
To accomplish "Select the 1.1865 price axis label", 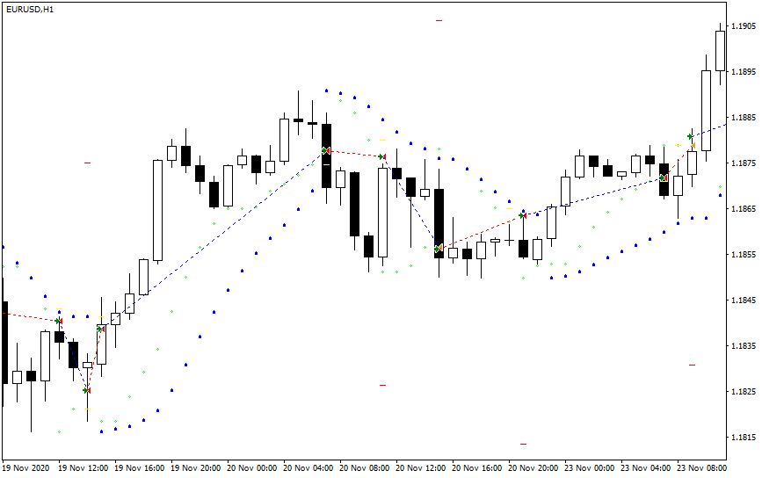I will click(x=744, y=209).
